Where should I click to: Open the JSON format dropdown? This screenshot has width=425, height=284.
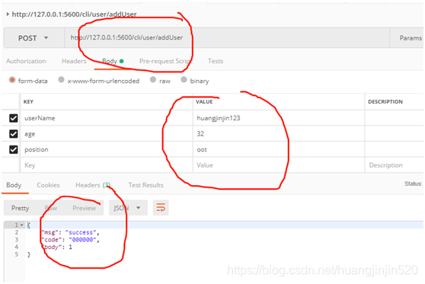coord(128,208)
